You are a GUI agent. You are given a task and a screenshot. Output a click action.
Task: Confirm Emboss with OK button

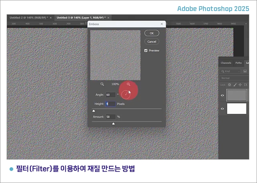pyautogui.click(x=152, y=33)
